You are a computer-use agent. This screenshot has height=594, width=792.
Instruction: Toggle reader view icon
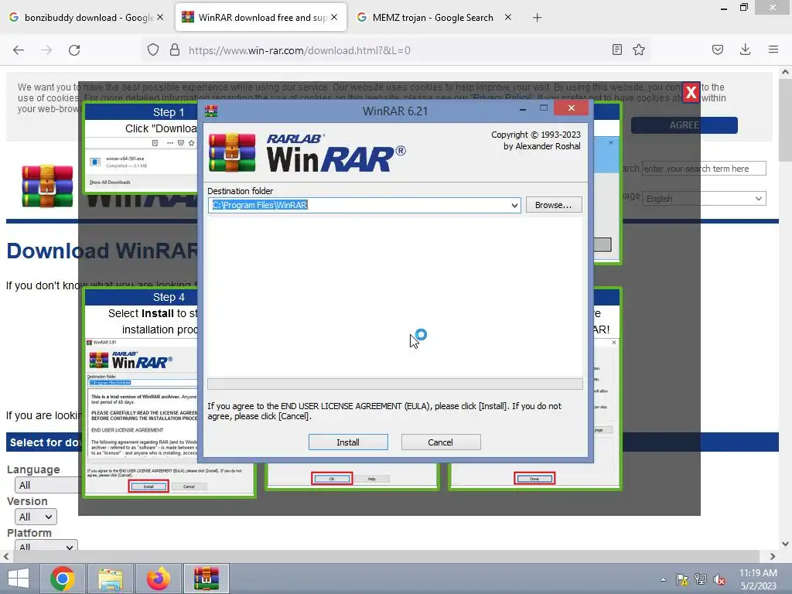click(x=616, y=49)
